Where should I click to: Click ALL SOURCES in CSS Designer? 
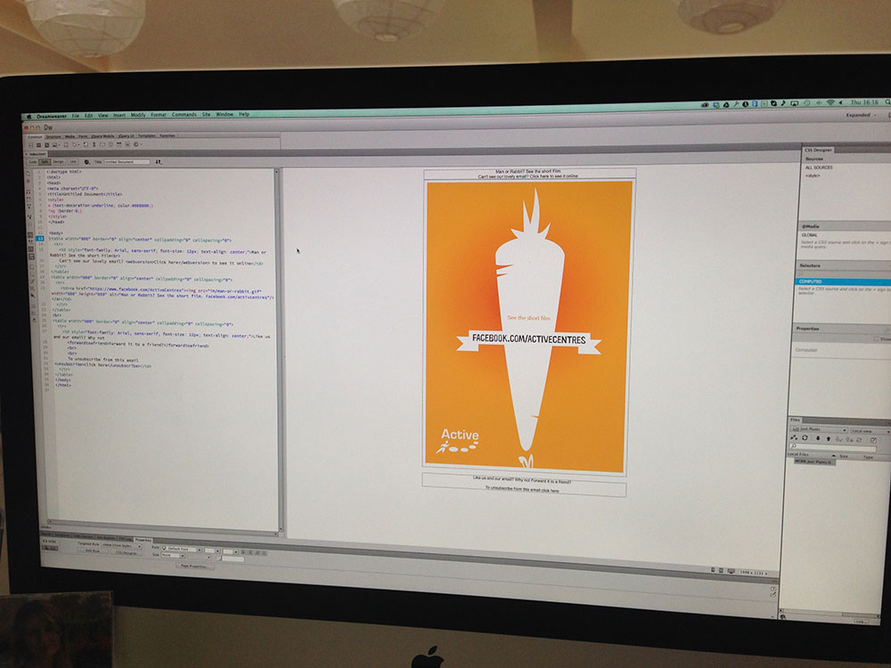coord(819,167)
